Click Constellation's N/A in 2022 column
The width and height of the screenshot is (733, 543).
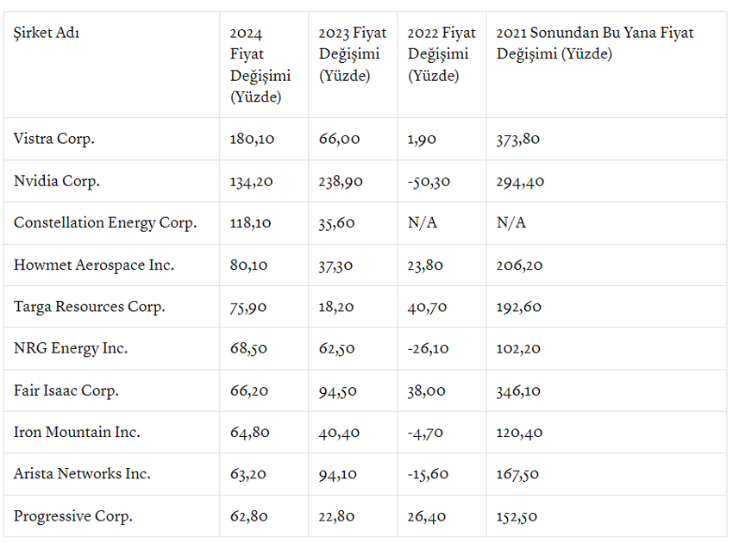(423, 222)
